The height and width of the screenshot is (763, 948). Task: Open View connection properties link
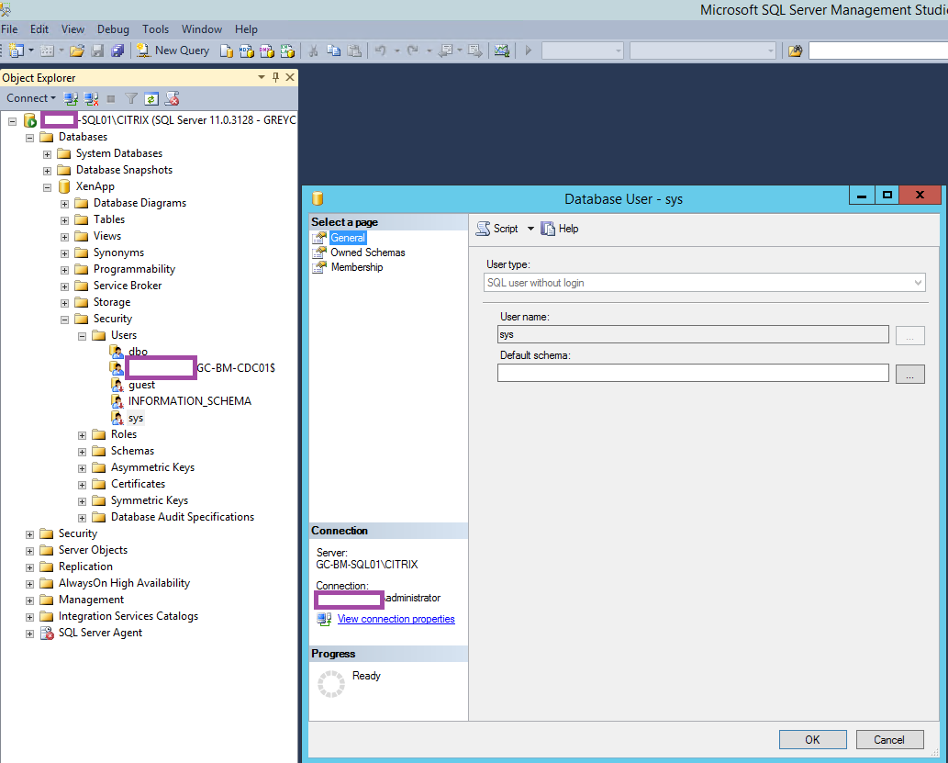click(396, 619)
